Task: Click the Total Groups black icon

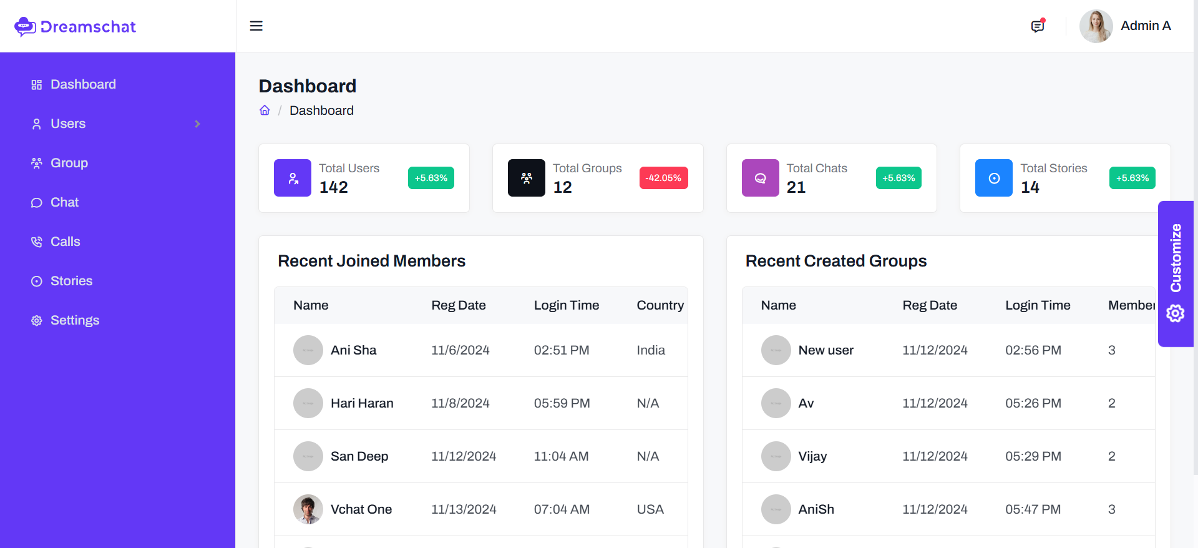Action: (x=527, y=178)
